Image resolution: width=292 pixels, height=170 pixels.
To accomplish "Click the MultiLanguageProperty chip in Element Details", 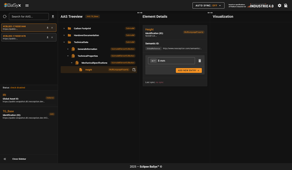I will point(194,32).
